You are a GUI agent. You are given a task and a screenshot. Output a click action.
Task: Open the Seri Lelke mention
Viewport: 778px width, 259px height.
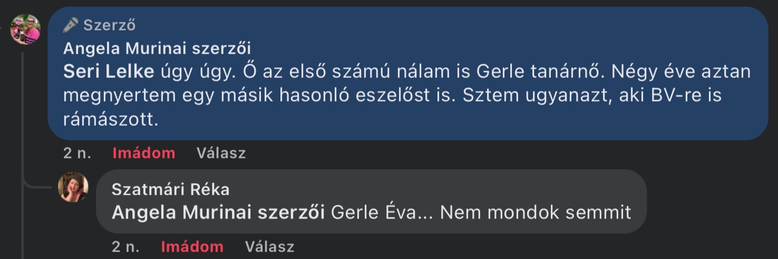click(109, 72)
